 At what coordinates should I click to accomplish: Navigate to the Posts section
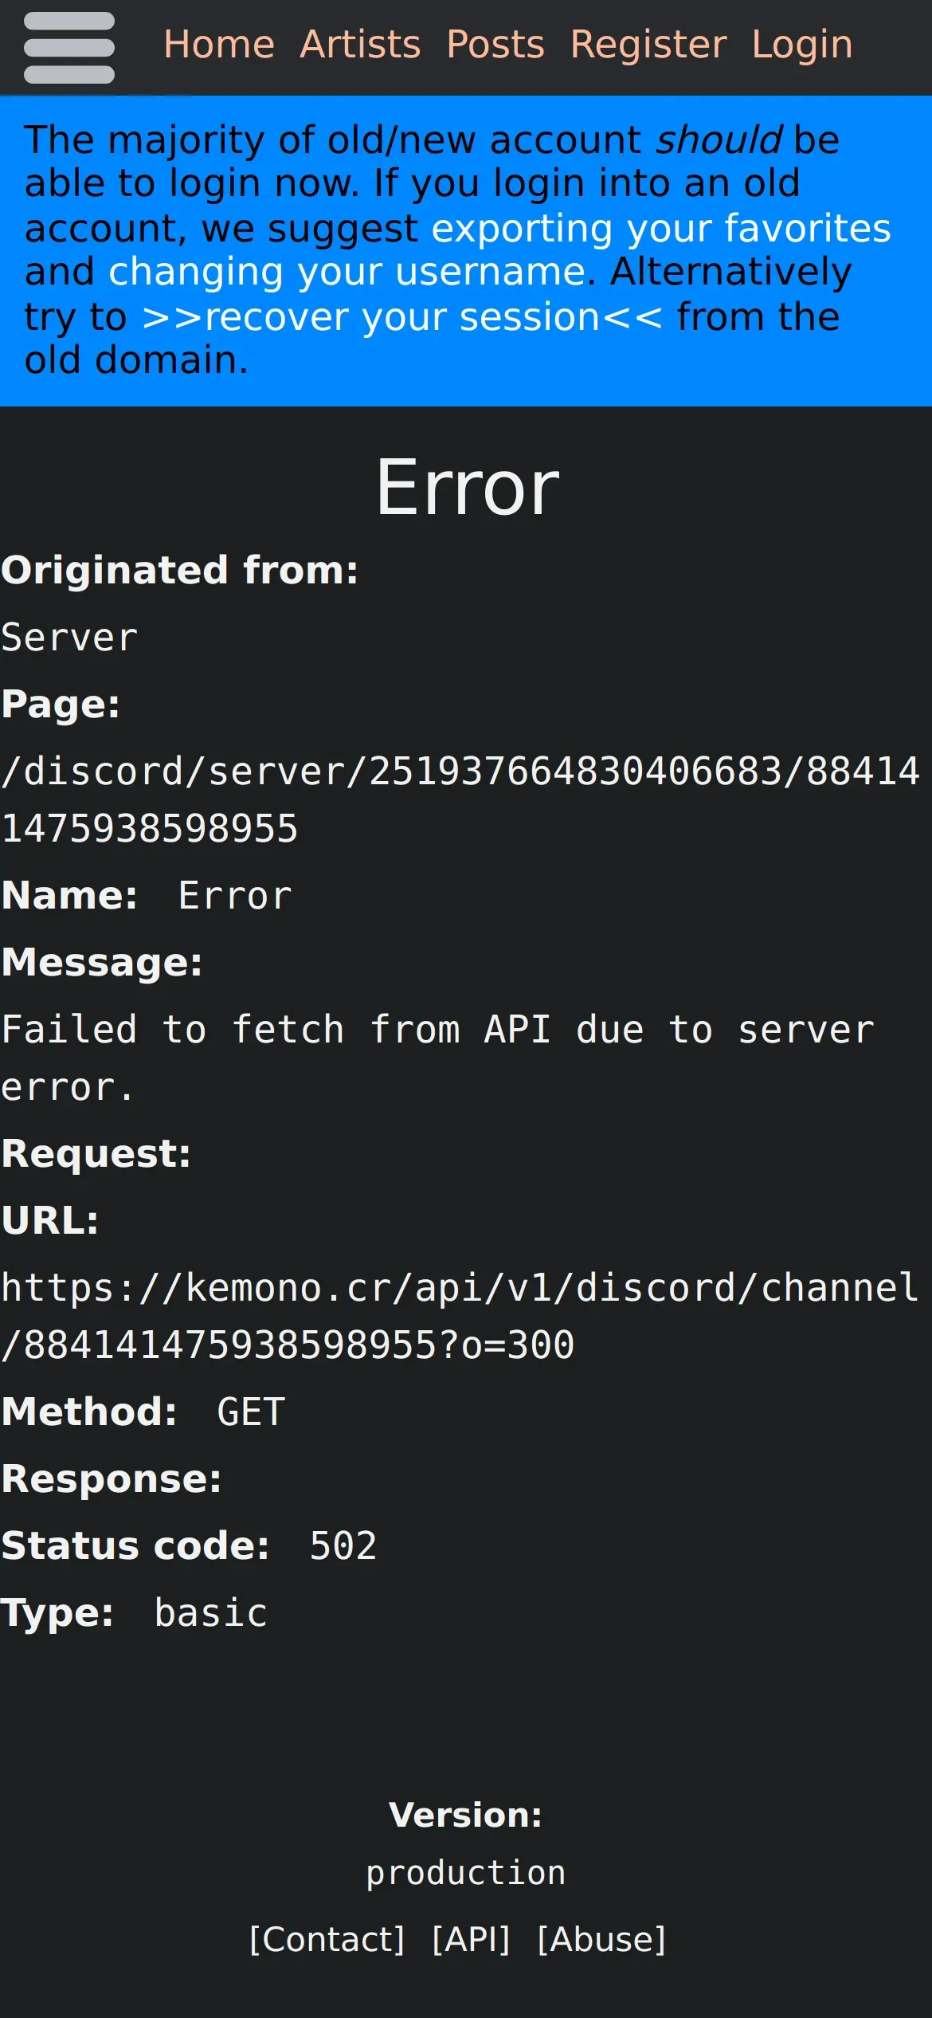coord(495,45)
